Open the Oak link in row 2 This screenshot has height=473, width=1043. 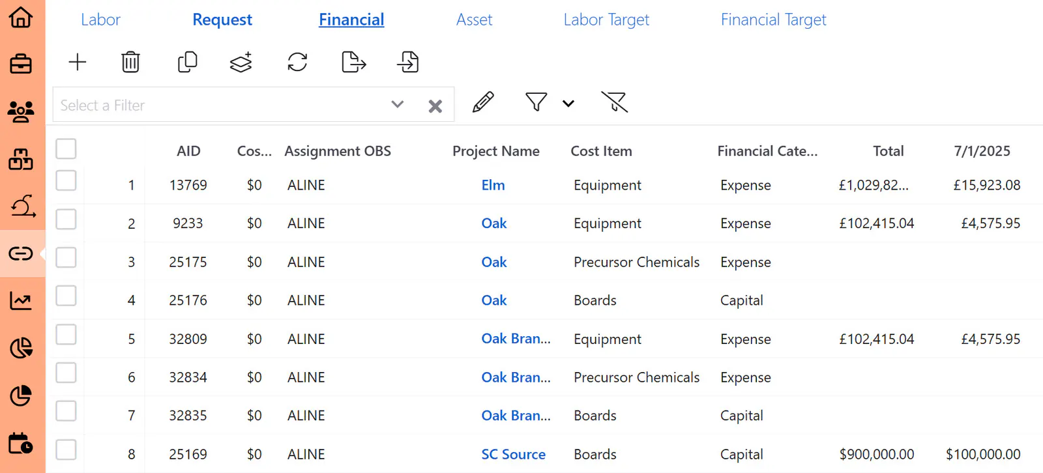494,223
